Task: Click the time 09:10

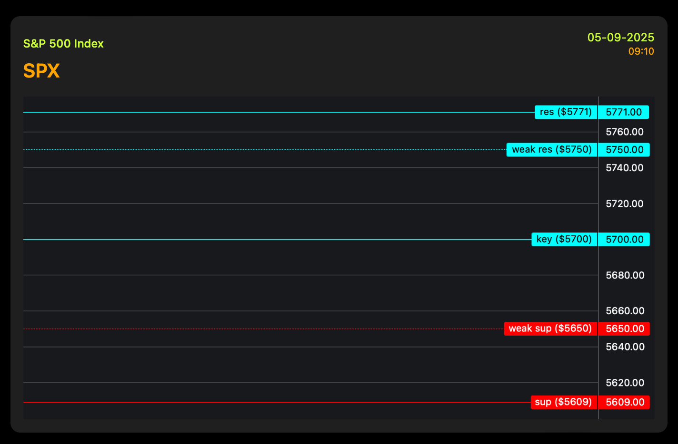Action: coord(641,51)
